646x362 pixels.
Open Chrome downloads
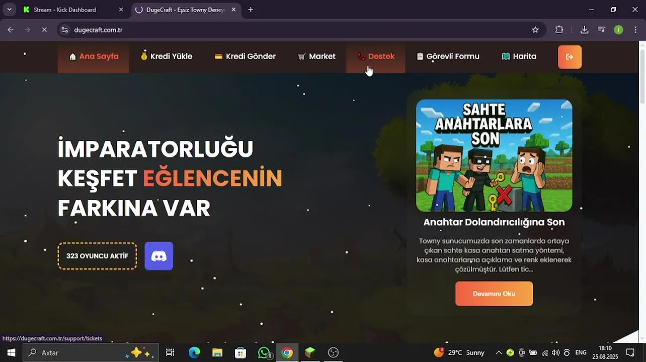tap(584, 30)
